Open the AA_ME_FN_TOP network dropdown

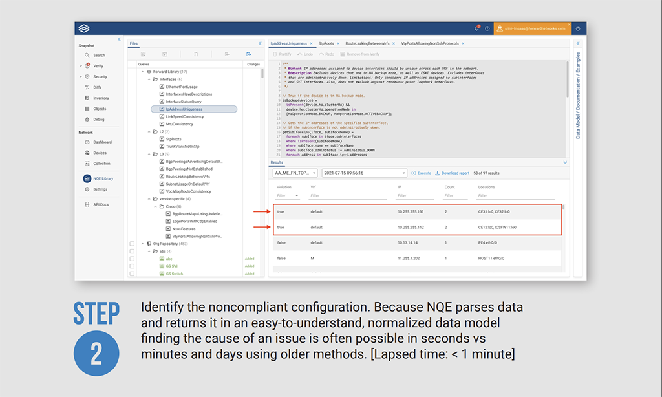coord(295,173)
